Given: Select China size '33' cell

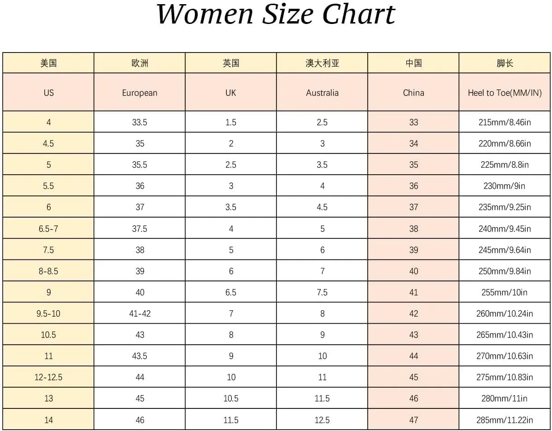Looking at the screenshot, I should tap(413, 122).
